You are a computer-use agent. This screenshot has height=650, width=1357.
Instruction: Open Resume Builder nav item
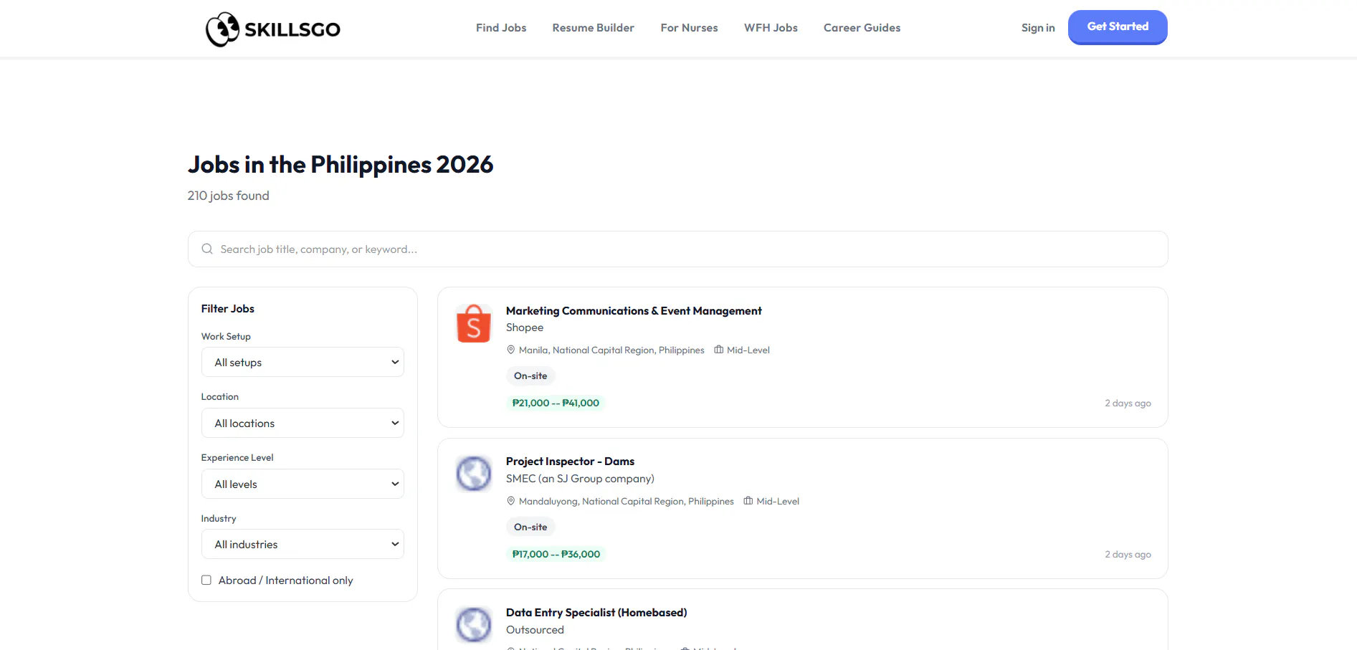[x=594, y=28]
